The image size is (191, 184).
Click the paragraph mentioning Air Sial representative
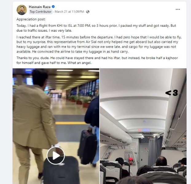pos(99,44)
